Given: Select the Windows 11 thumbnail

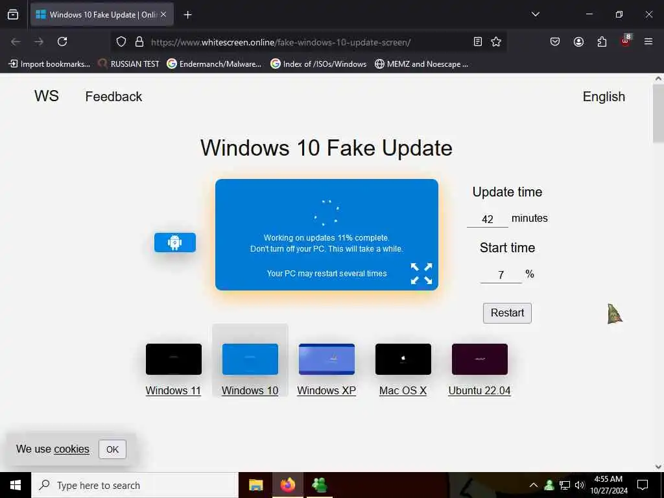Looking at the screenshot, I should 174,359.
